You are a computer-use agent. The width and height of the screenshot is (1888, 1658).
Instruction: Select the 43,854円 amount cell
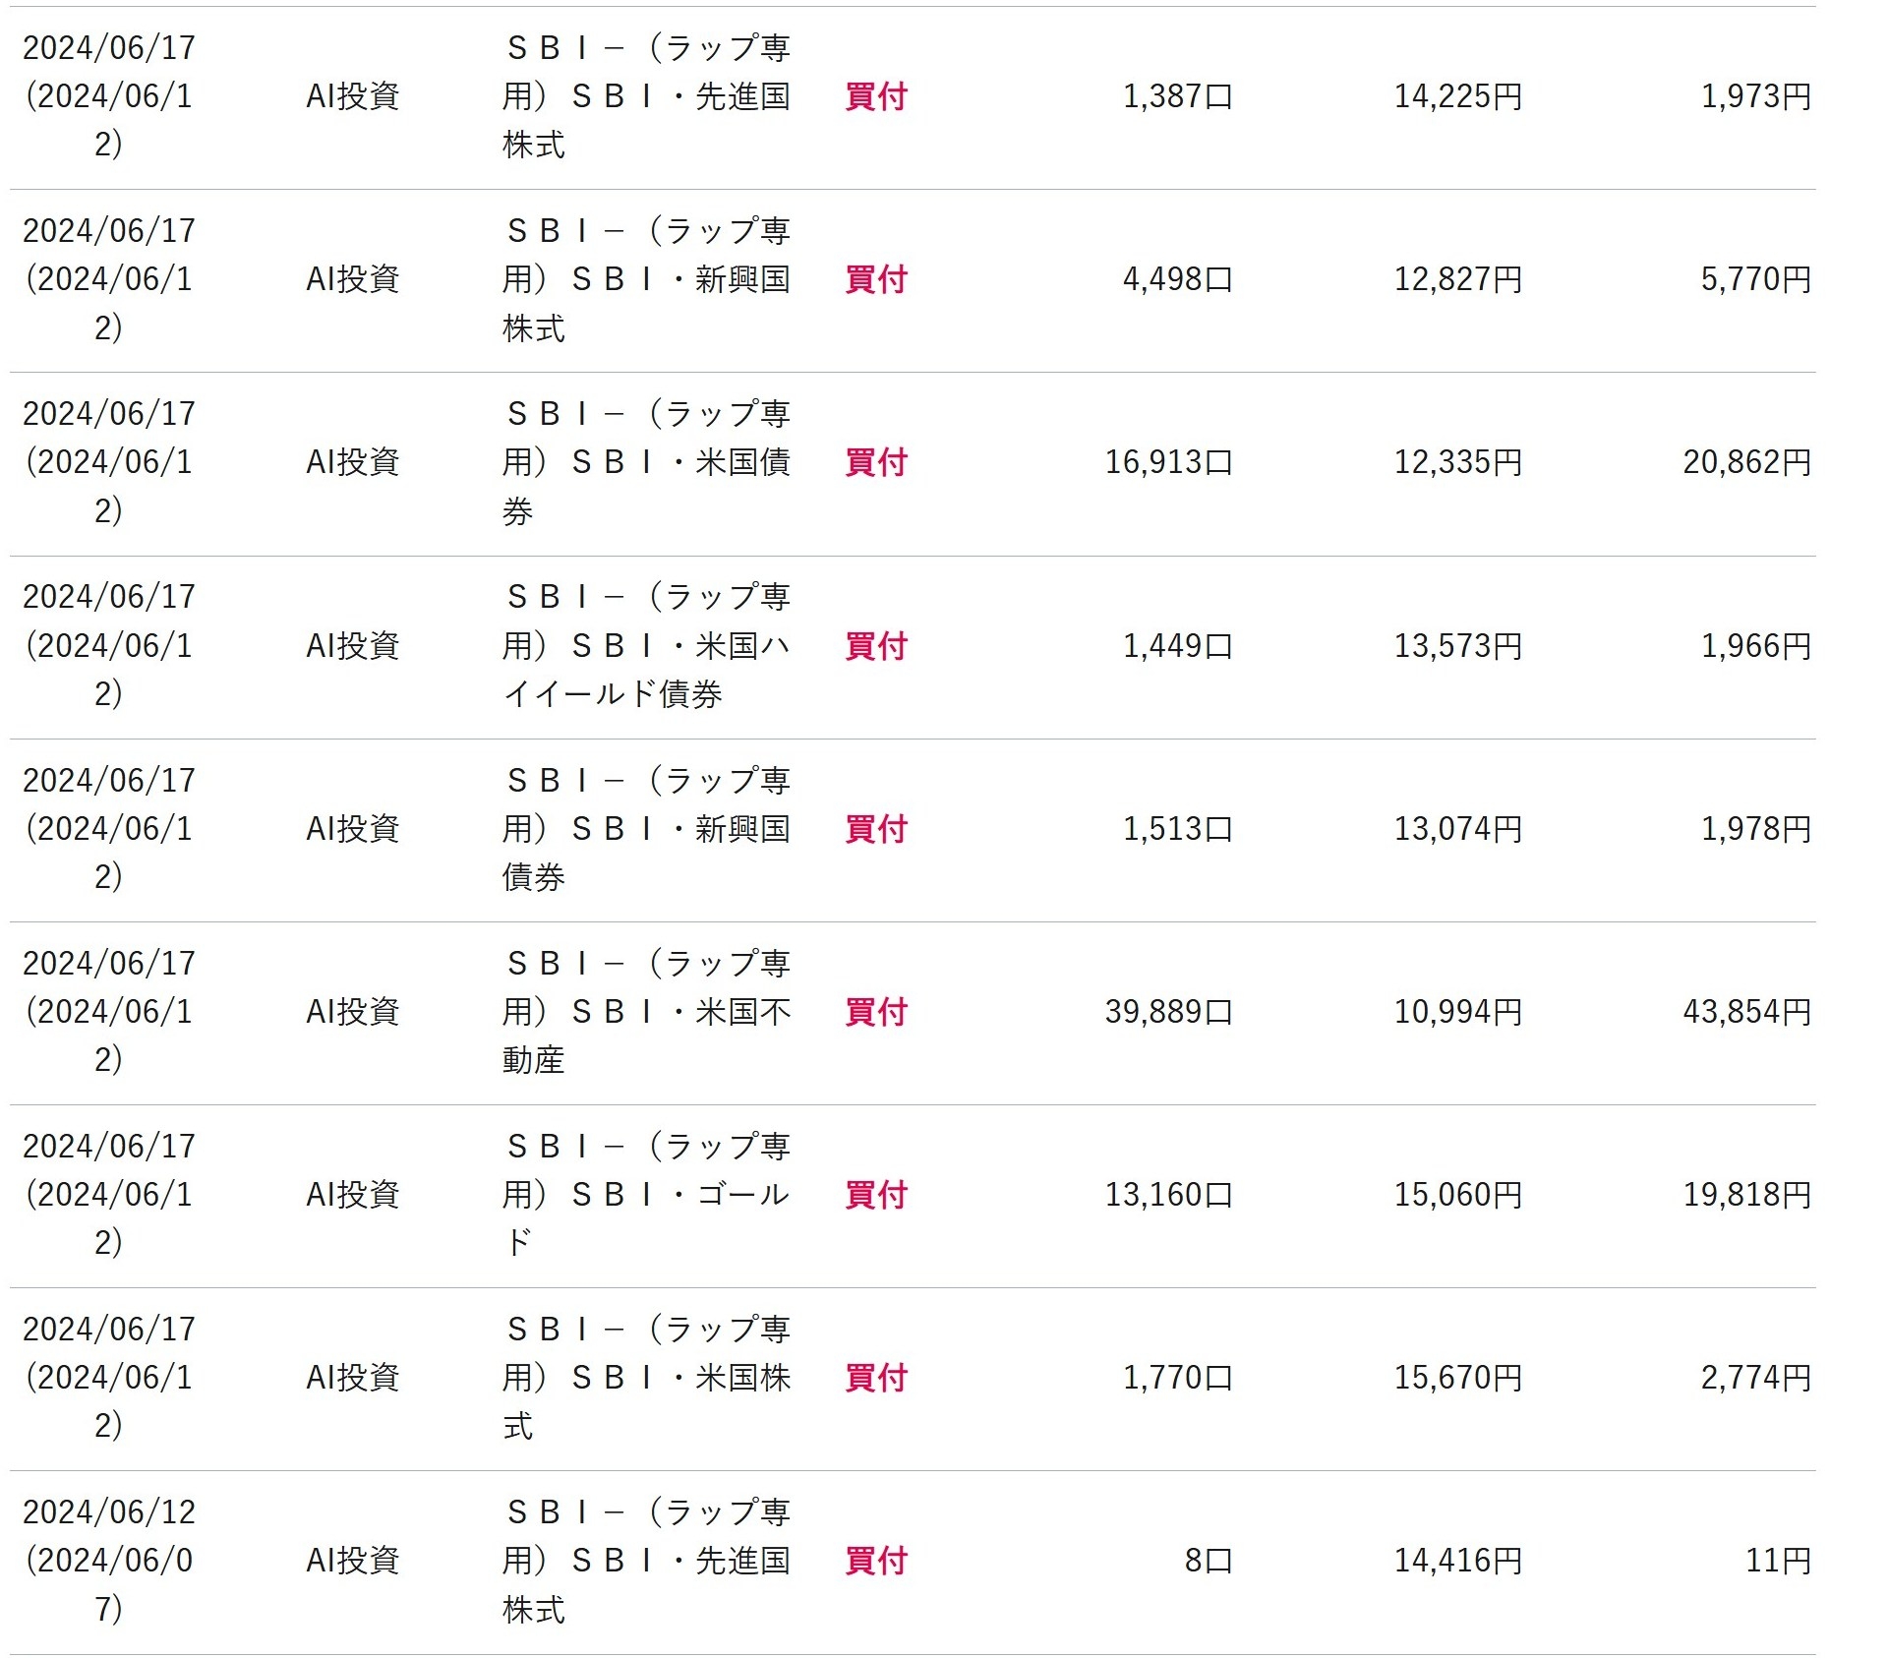pos(1746,1011)
